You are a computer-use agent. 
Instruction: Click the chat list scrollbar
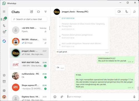(x=49, y=28)
